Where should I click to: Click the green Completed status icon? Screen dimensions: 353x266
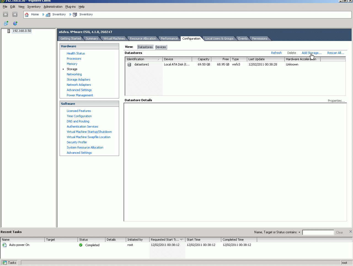81,245
